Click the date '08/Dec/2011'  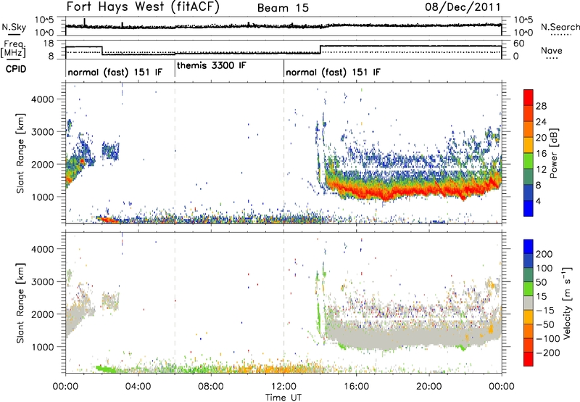pyautogui.click(x=463, y=7)
